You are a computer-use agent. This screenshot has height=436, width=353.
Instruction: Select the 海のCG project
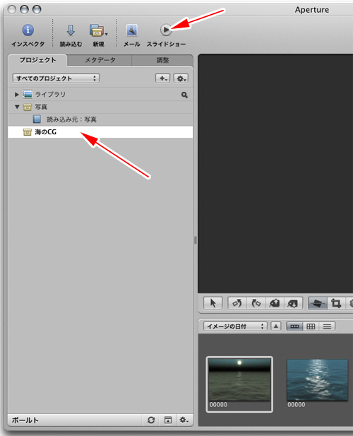tap(100, 132)
